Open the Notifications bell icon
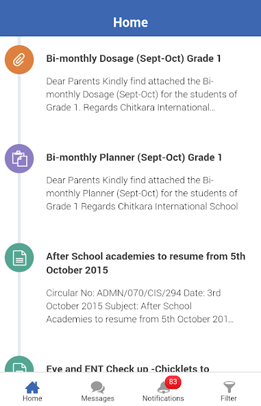The width and height of the screenshot is (261, 406). (x=163, y=387)
